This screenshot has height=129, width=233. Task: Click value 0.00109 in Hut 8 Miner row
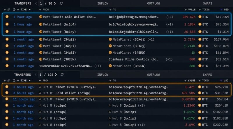(188, 99)
